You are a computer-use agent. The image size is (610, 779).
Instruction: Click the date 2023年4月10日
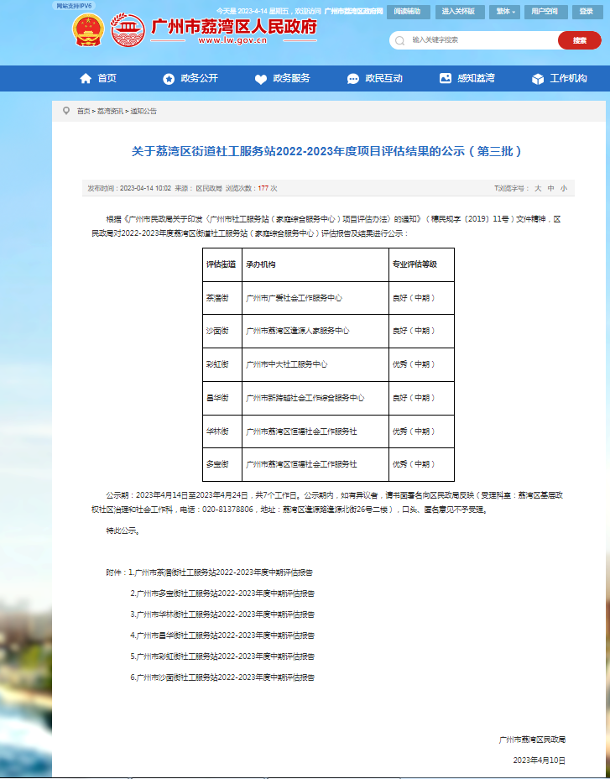[x=539, y=761]
